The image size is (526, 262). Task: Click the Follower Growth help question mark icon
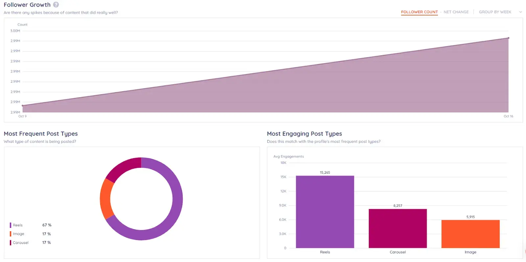[x=56, y=5]
